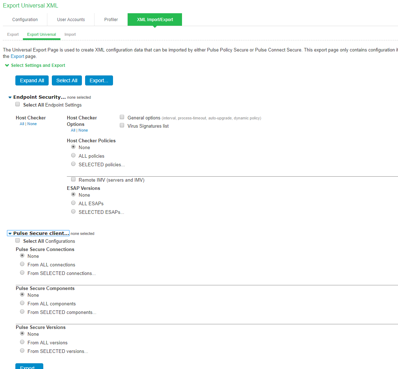Viewport: 398px width, 369px height.
Task: Click the Export Universal XML page title
Action: tap(30, 5)
